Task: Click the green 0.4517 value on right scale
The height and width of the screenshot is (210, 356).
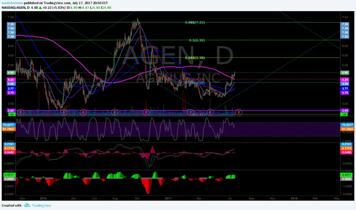Action: (x=346, y=175)
